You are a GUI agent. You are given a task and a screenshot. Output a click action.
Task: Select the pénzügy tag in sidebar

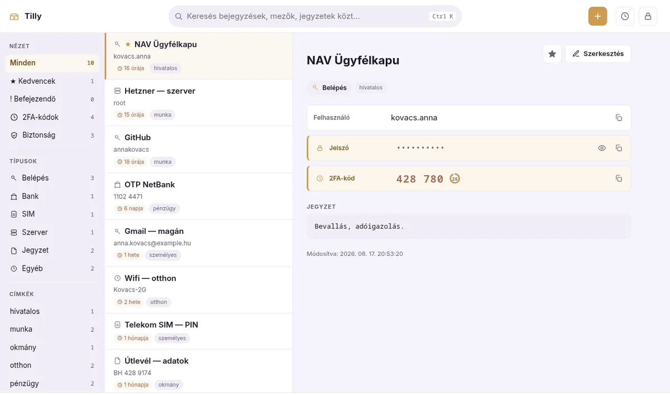52,383
